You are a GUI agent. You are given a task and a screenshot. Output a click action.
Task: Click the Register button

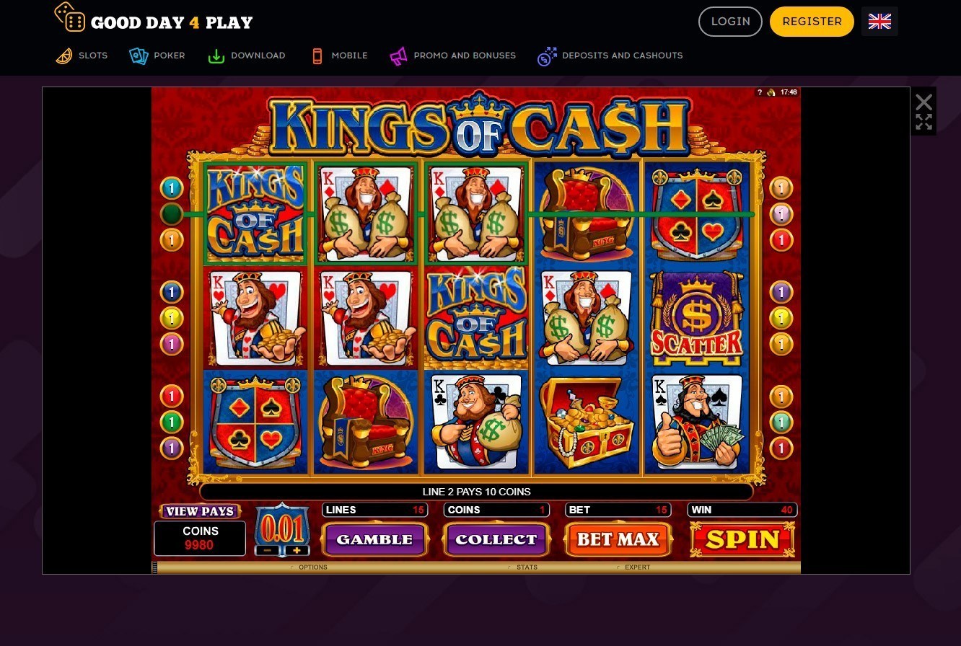(812, 22)
